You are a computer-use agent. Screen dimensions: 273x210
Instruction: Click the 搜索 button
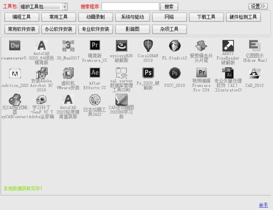coord(169,6)
